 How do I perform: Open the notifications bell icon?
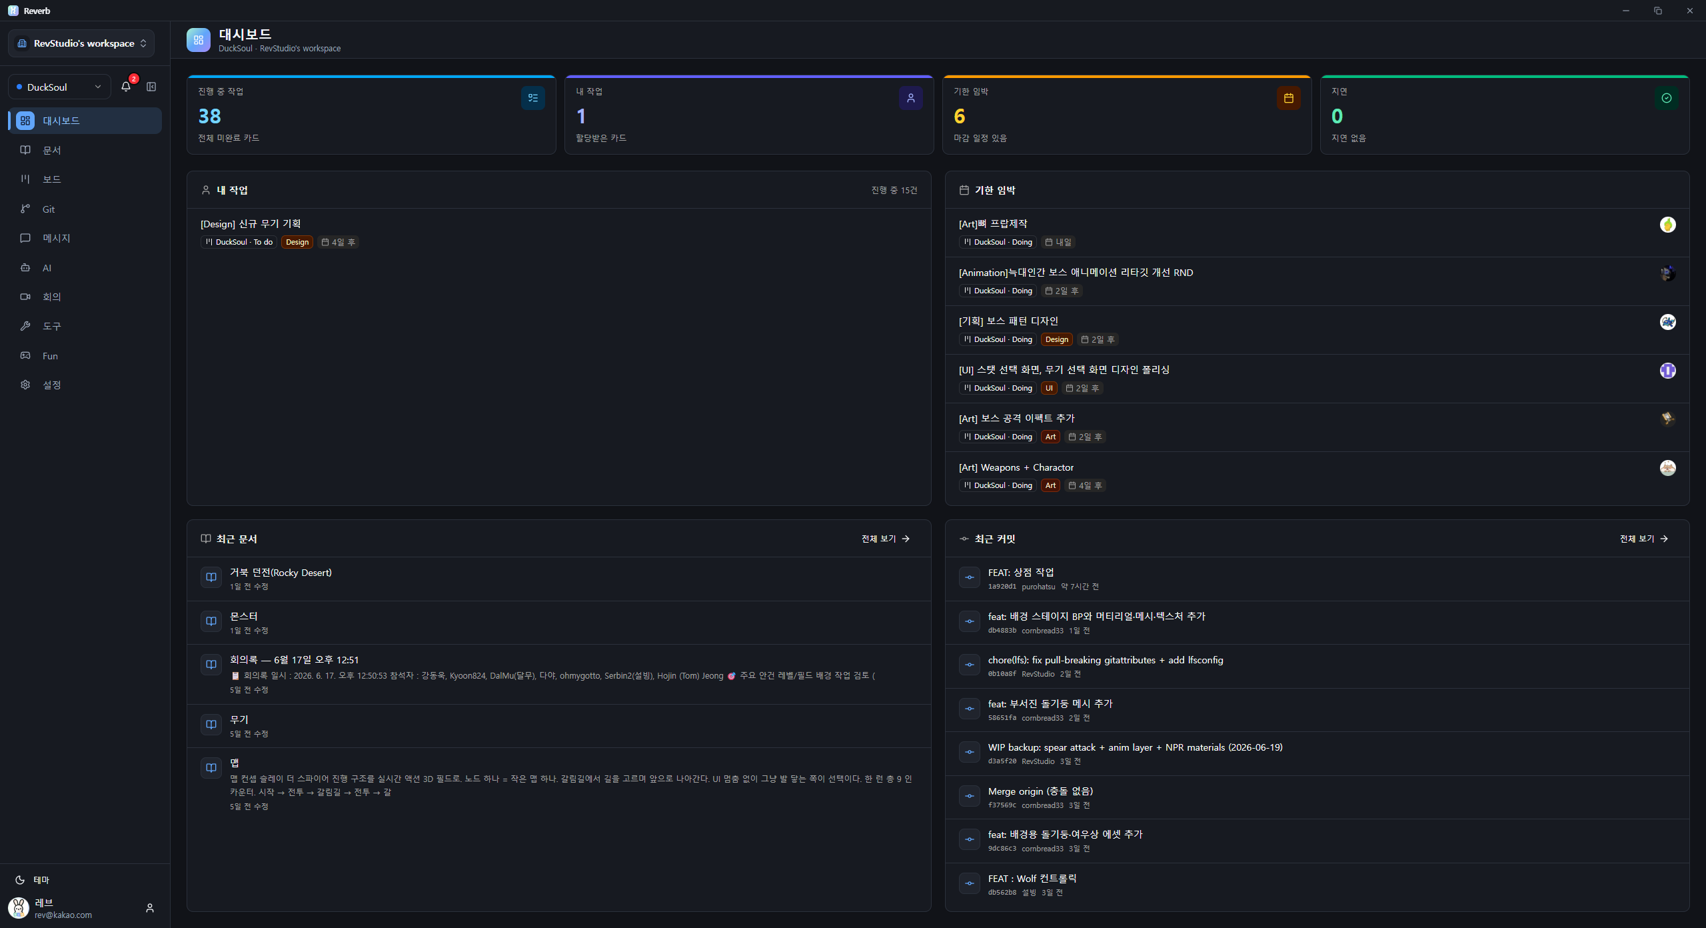(x=126, y=87)
